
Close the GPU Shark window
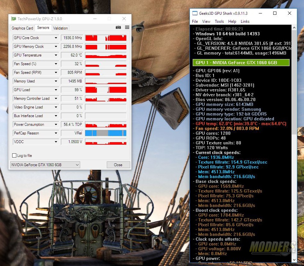(x=290, y=13)
